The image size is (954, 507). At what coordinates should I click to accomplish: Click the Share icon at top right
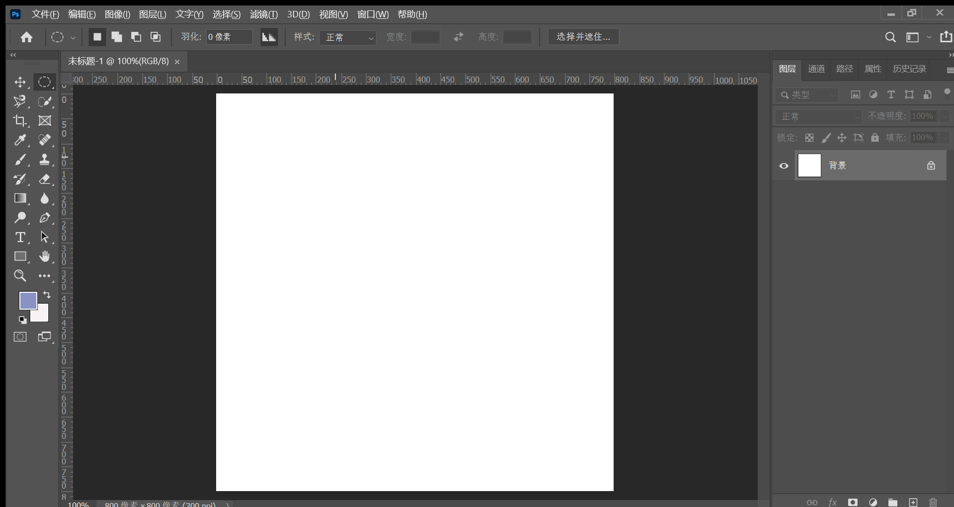946,37
